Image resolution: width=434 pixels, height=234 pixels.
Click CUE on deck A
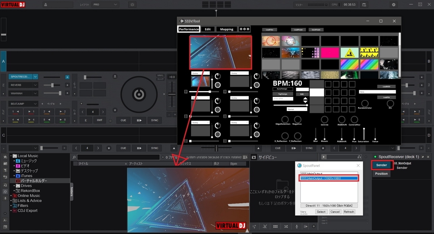(123, 120)
